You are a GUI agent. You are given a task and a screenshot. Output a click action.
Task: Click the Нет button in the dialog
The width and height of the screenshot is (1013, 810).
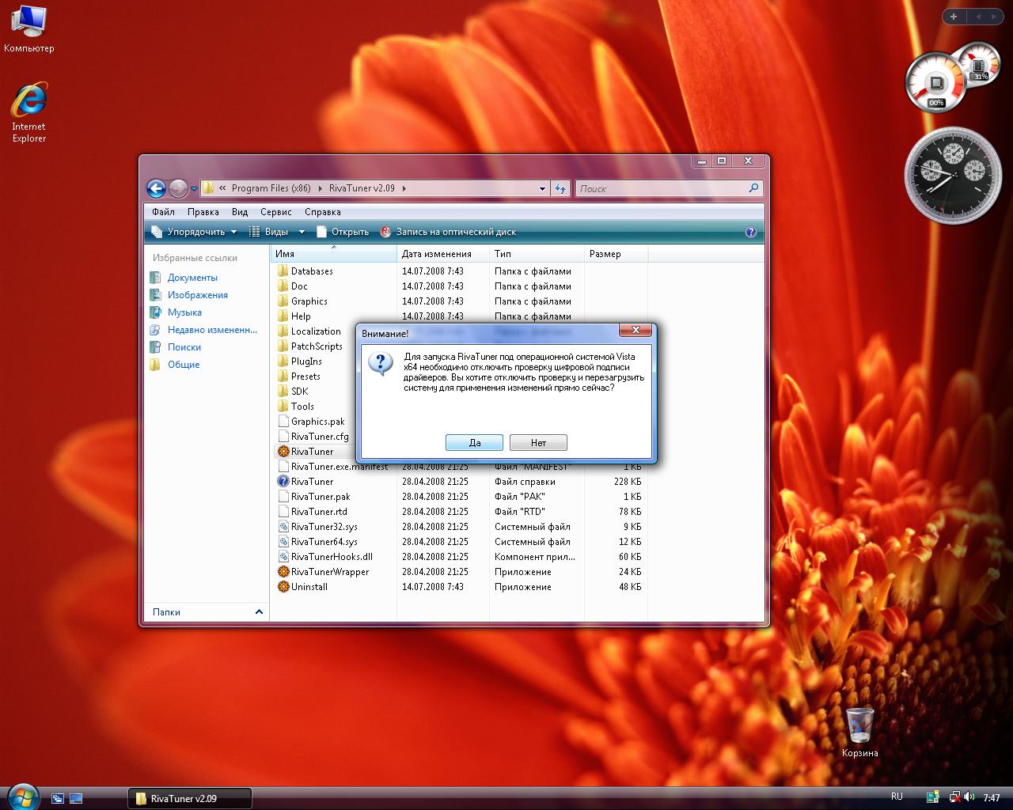tap(538, 443)
